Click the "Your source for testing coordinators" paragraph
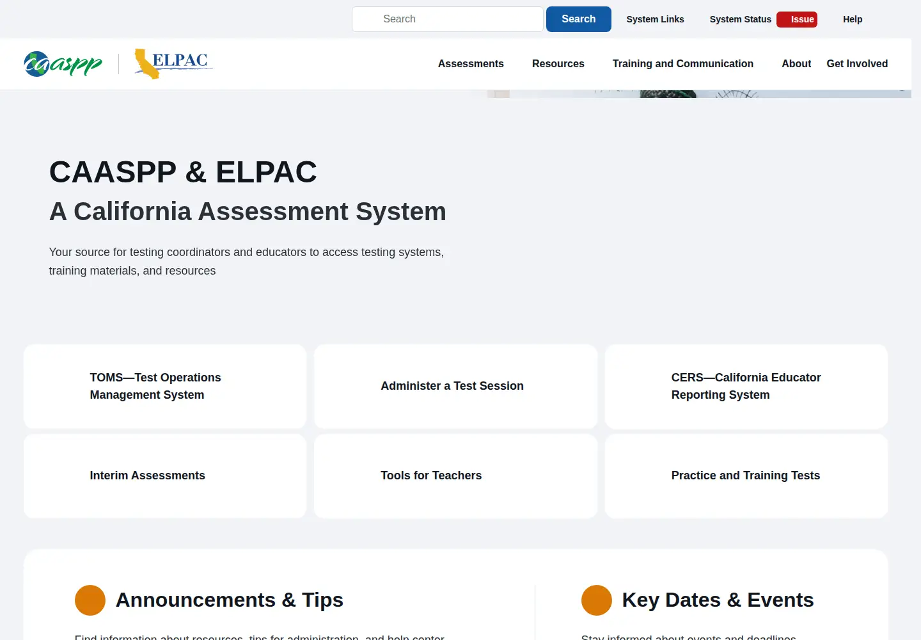Screen dimensions: 921x640 click(x=246, y=261)
